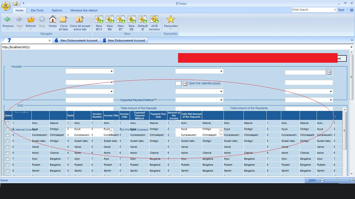Click Minimize the ribbon

click(x=84, y=10)
